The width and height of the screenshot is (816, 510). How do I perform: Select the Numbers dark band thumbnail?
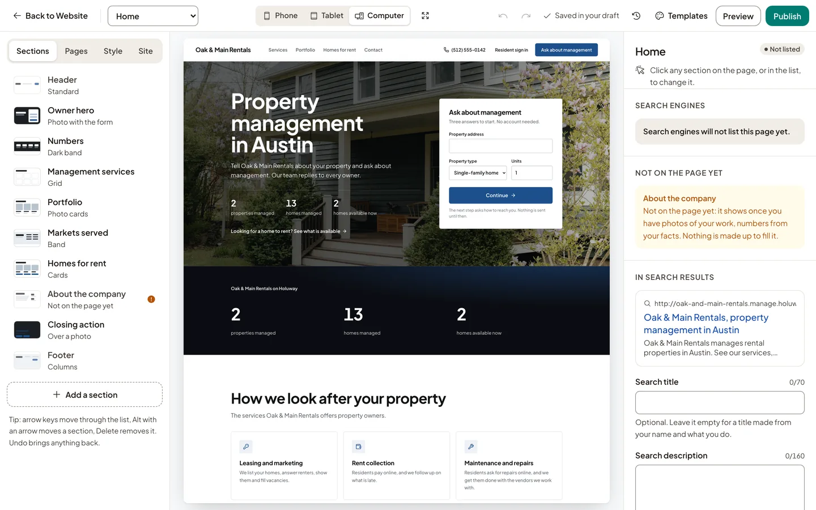27,147
